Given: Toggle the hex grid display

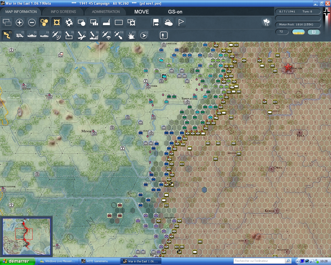Looking at the screenshot, I should tap(44, 23).
